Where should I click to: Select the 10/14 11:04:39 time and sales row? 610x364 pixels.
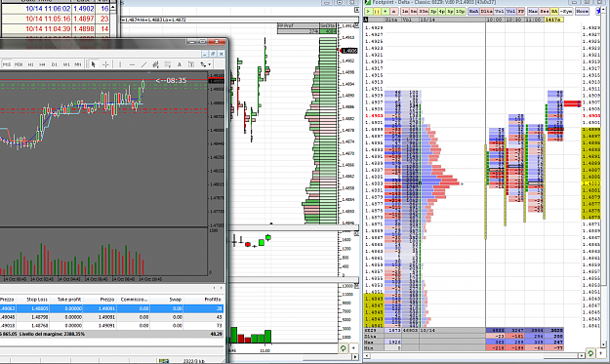coord(56,28)
